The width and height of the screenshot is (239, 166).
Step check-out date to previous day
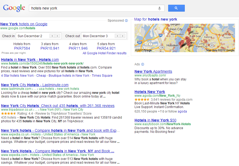[117, 36]
